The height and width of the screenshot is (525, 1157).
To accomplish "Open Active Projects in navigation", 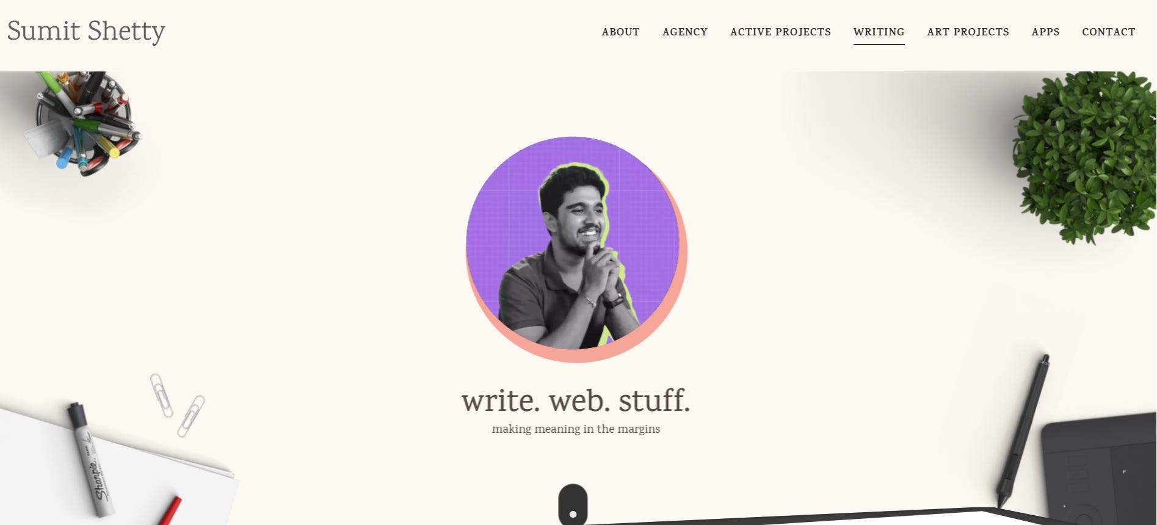I will pos(780,32).
